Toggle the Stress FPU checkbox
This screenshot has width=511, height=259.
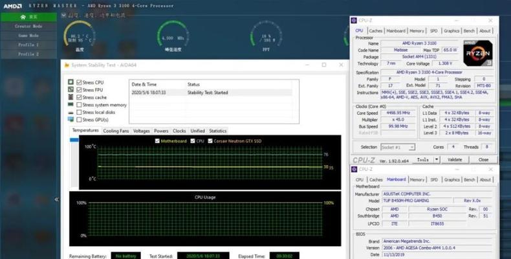79,90
